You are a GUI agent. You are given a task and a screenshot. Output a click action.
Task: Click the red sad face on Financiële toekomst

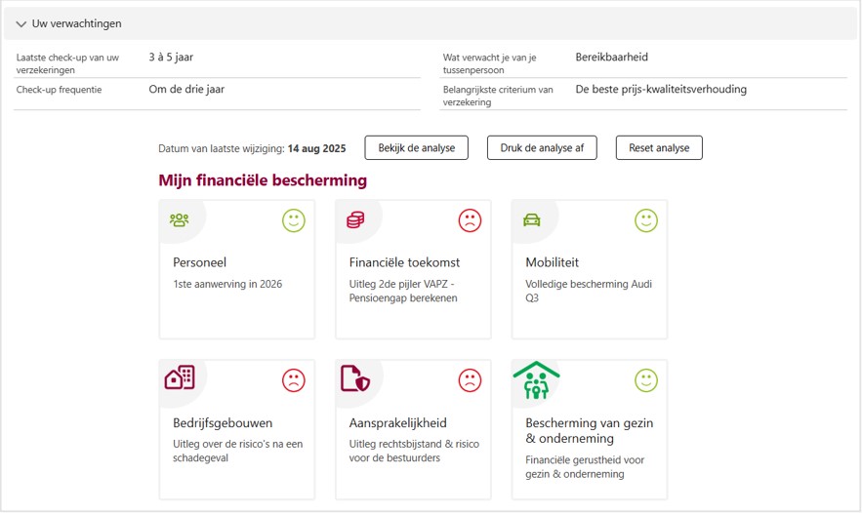[x=471, y=220]
